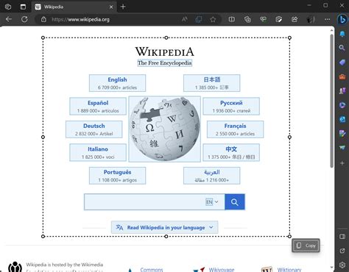Click the WIKIPEDIA title heading
This screenshot has width=349, height=272.
point(165,51)
